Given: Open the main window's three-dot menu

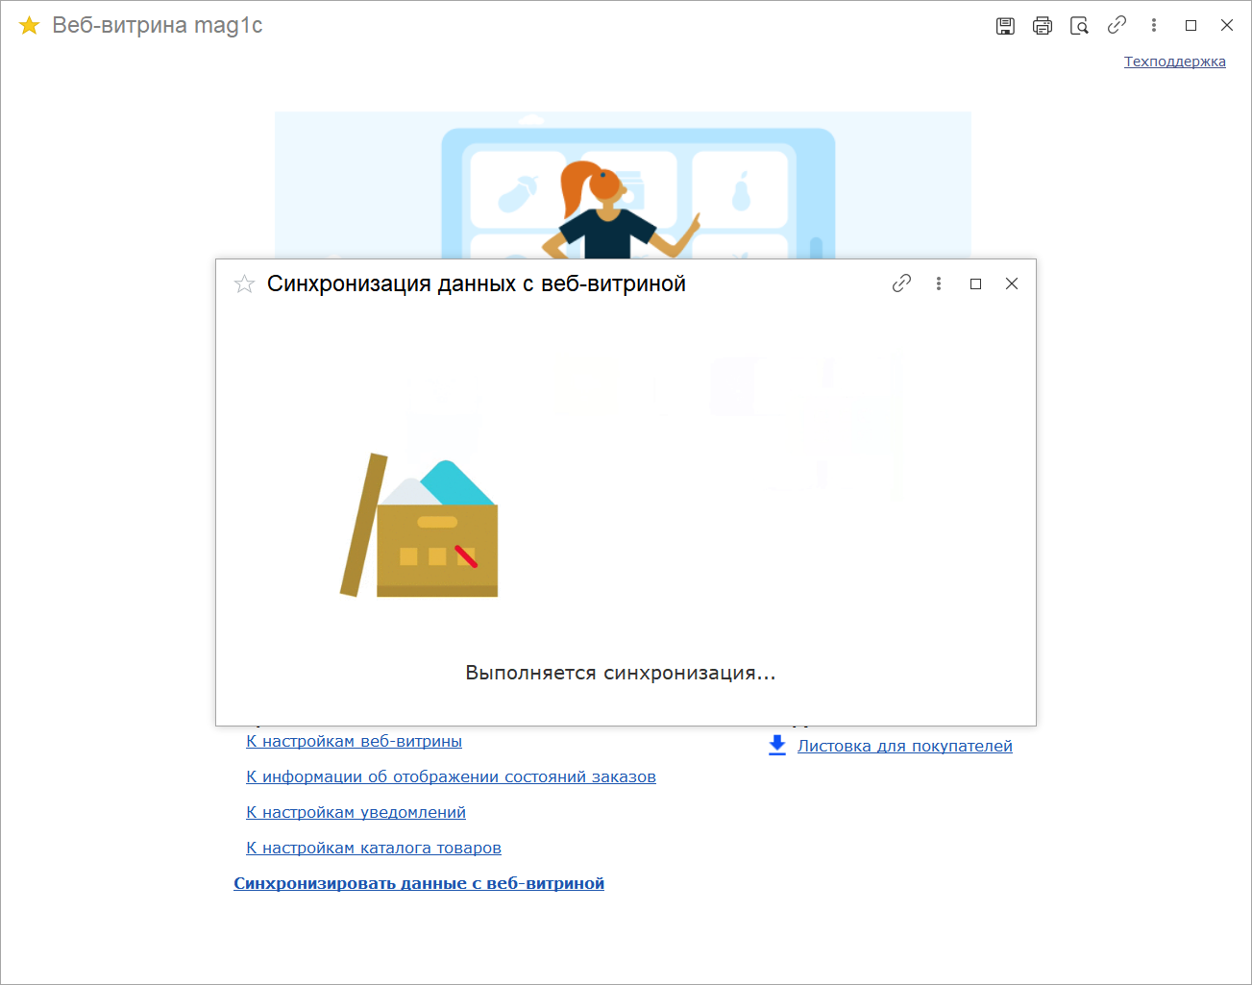Looking at the screenshot, I should [1154, 25].
